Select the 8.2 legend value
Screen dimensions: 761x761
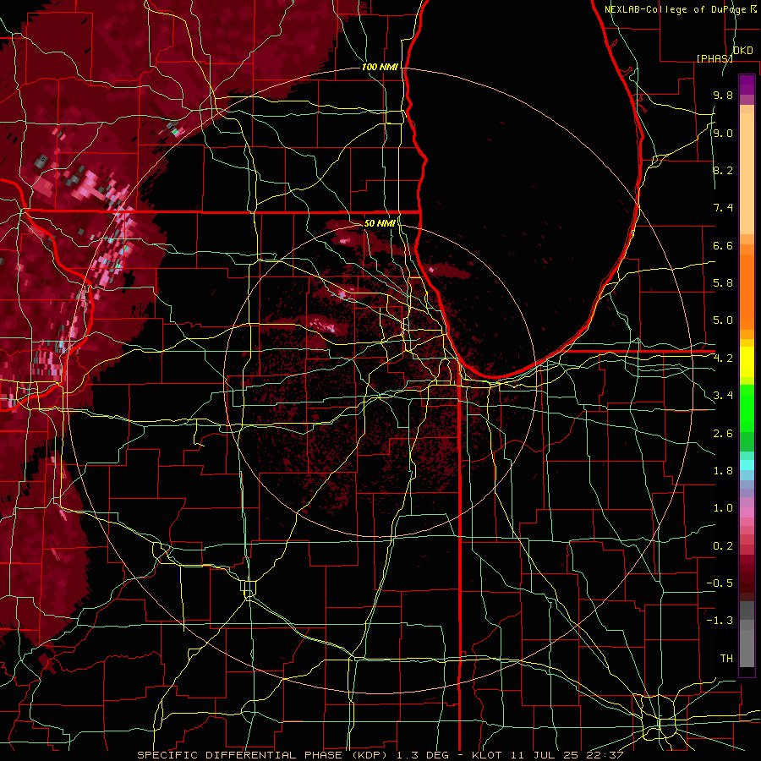coord(723,170)
